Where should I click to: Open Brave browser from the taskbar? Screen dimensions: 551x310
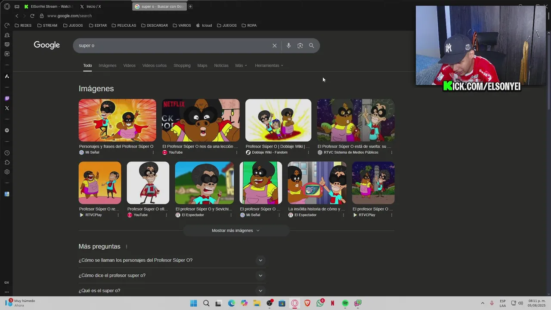coord(307,304)
